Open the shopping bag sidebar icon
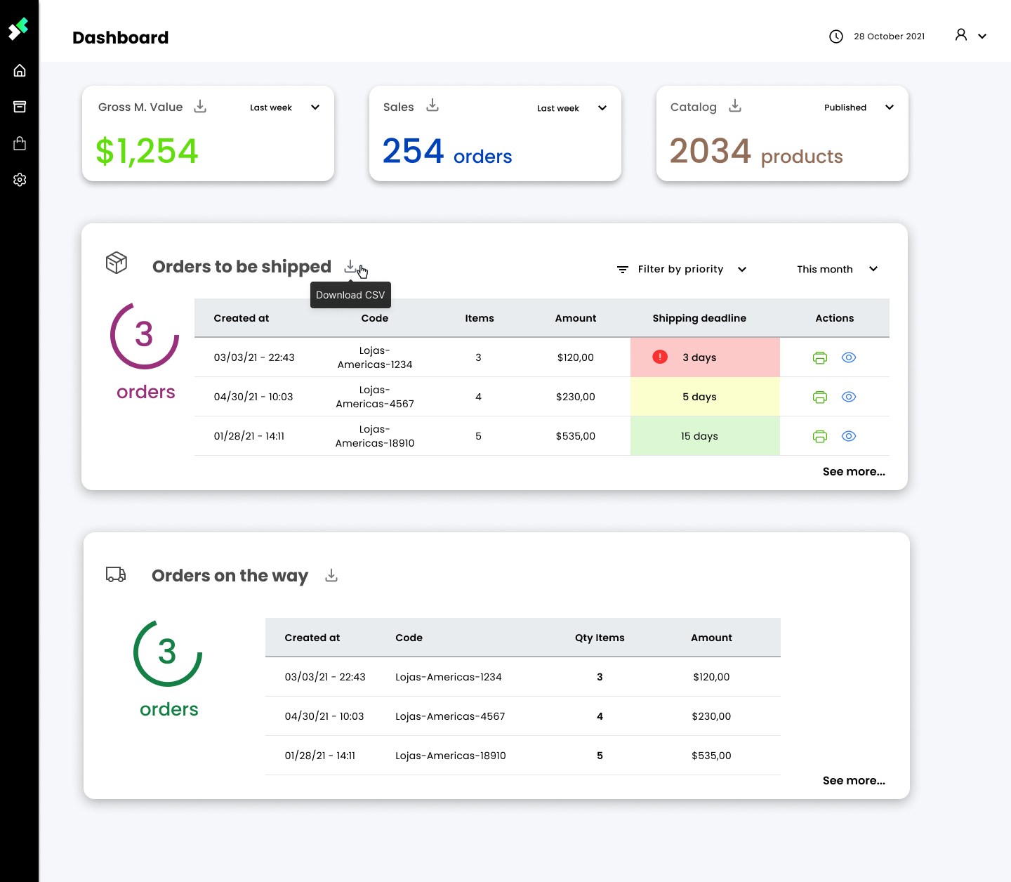 20,143
